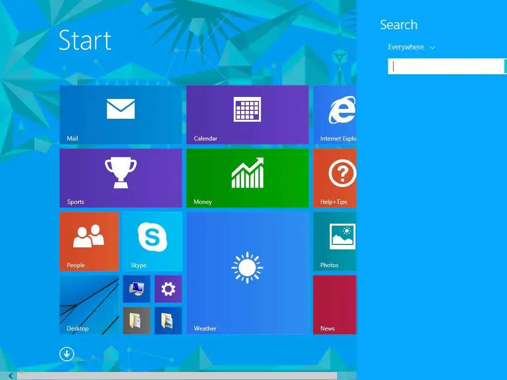507x380 pixels.
Task: Open the Help+Tips tile
Action: (x=335, y=178)
